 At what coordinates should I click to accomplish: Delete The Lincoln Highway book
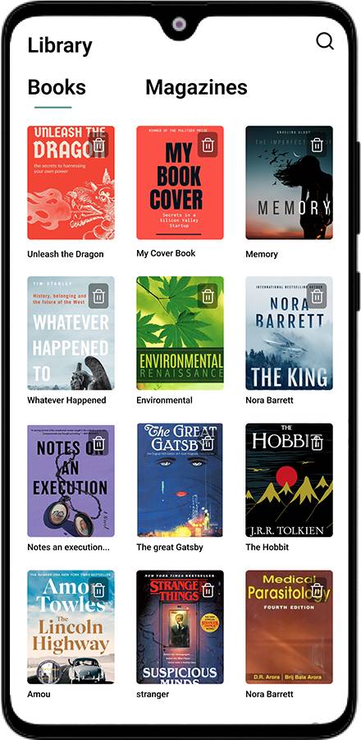98,590
